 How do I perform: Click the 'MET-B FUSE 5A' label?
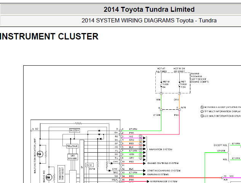click(166, 84)
